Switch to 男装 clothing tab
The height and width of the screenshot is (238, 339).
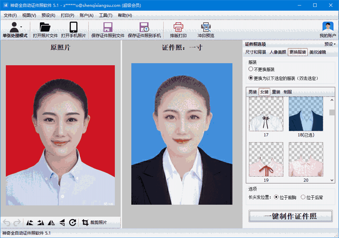253,92
